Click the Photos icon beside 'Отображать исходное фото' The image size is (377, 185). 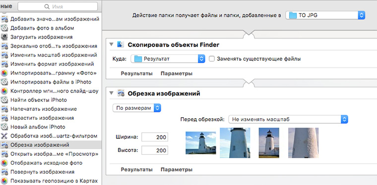pos(4,163)
